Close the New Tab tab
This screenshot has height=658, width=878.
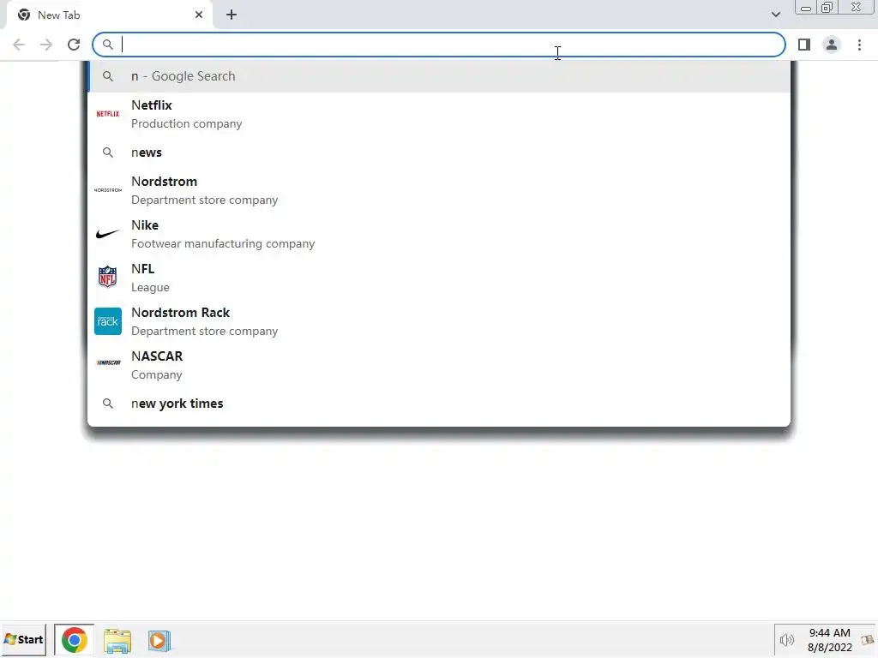coord(199,15)
